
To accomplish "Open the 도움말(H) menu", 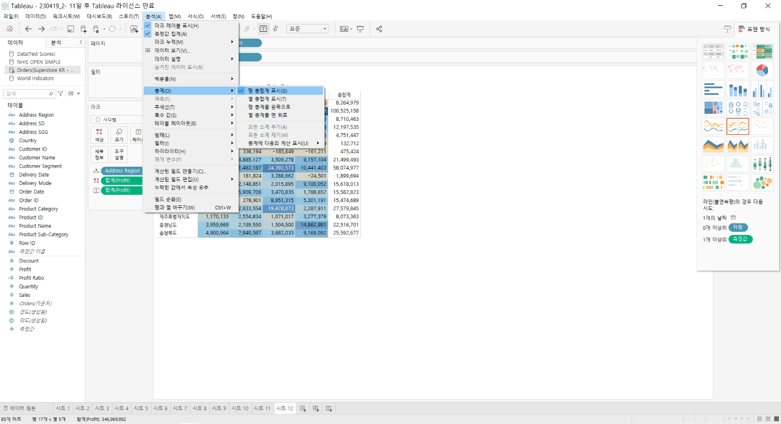I will tap(261, 17).
